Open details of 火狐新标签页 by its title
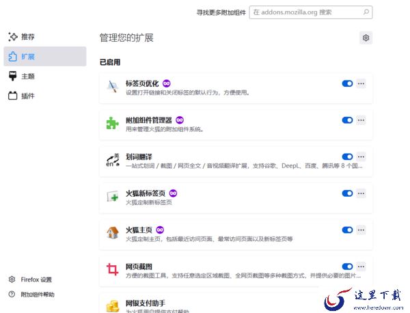The width and height of the screenshot is (410, 313). point(146,193)
